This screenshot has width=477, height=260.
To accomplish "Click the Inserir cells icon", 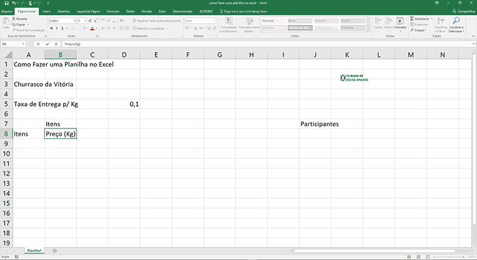I will 379,22.
